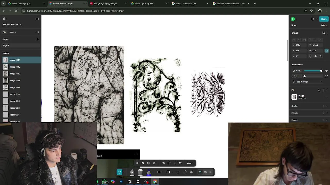Expand the boolean operations chevron
Image resolution: width=330 pixels, height=185 pixels.
(x=157, y=163)
